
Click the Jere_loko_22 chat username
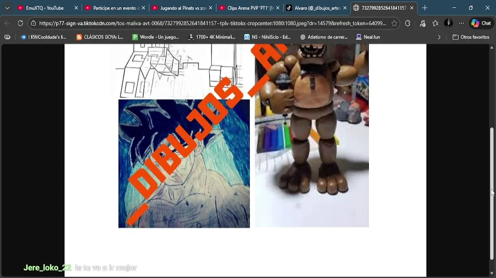47,268
